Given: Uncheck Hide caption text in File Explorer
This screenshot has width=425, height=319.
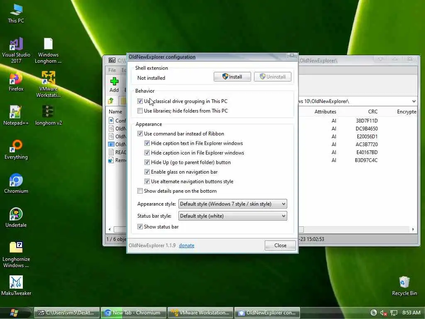Looking at the screenshot, I should point(147,143).
